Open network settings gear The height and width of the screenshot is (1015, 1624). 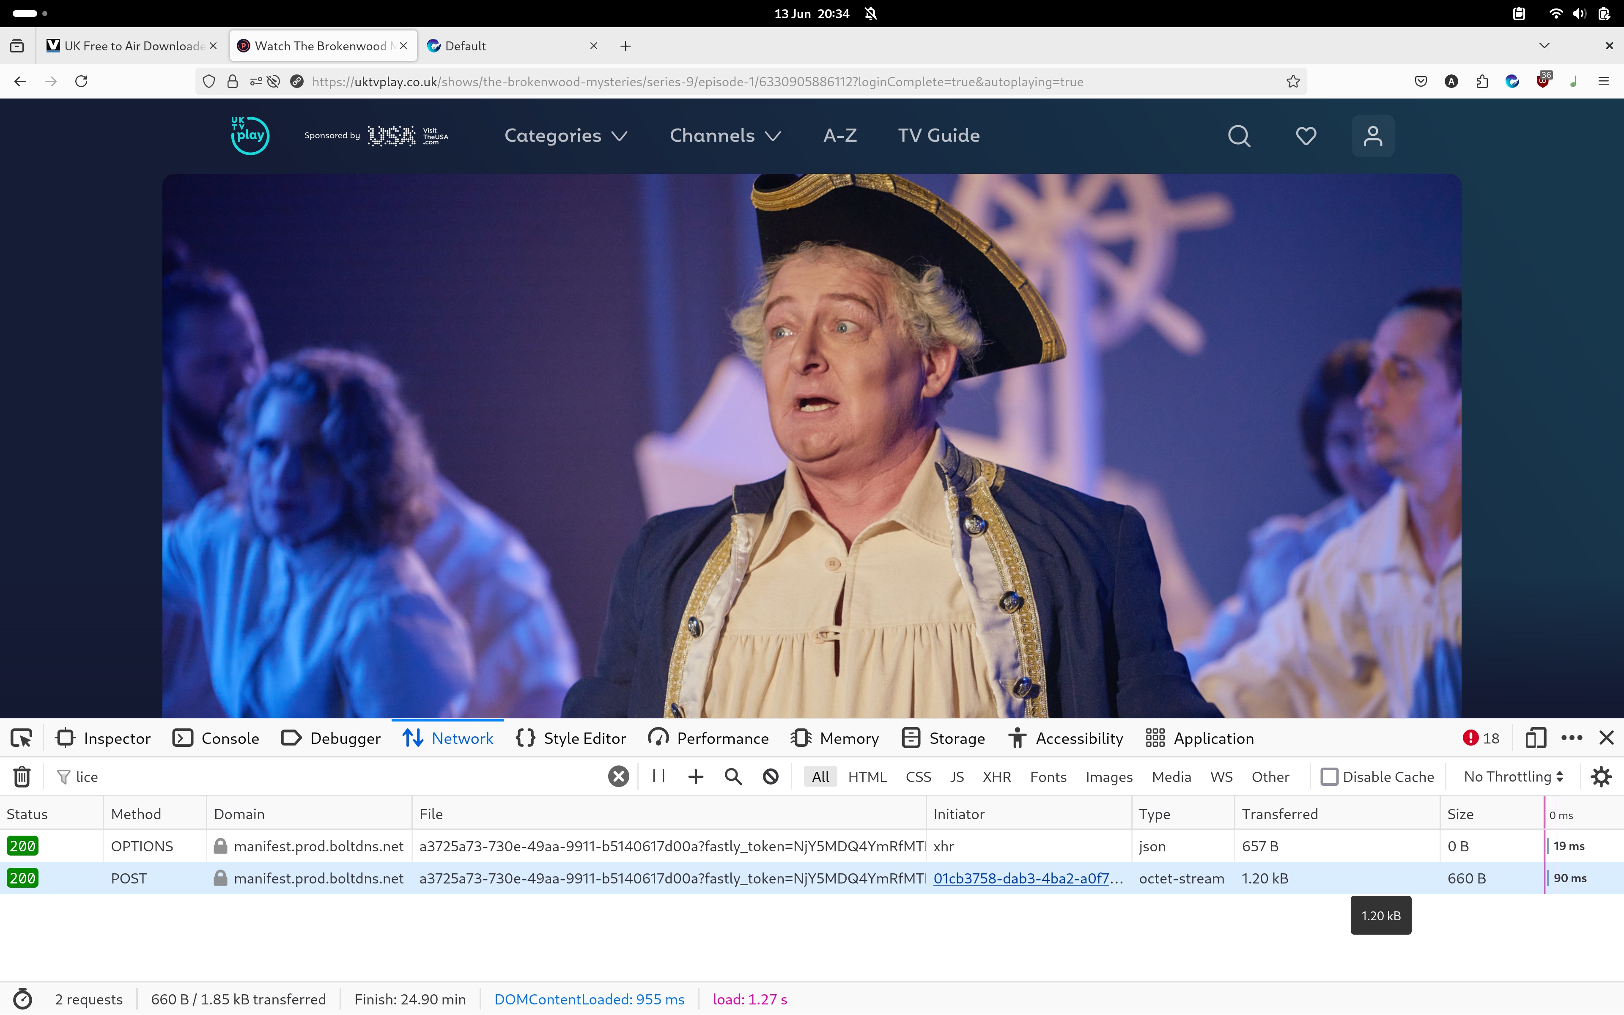[1601, 777]
